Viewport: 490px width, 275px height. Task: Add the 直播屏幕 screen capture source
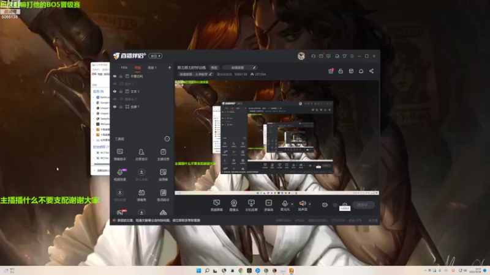click(x=217, y=205)
